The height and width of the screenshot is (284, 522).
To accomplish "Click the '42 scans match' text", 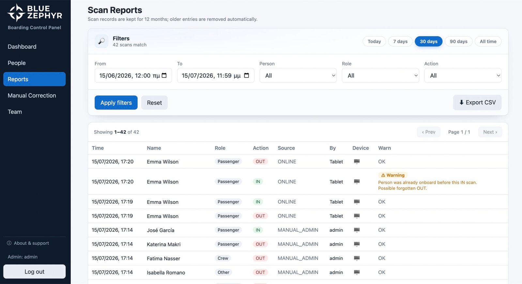I will [x=130, y=45].
